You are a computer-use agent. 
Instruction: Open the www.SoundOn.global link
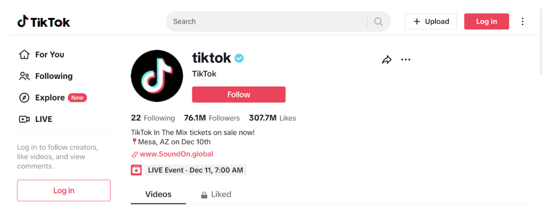point(176,154)
